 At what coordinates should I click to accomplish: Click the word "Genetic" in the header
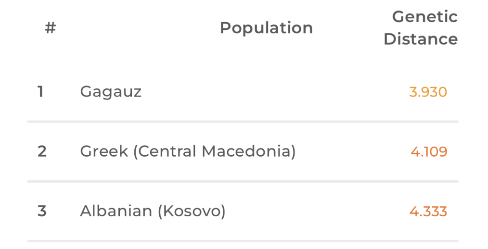coord(424,17)
